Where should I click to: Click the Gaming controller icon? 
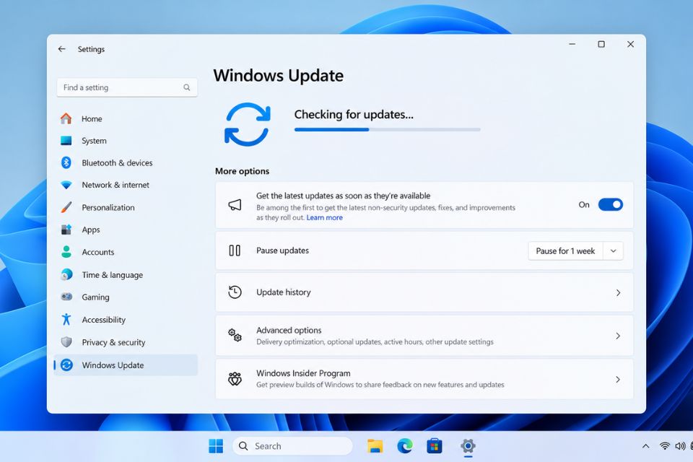pos(66,297)
